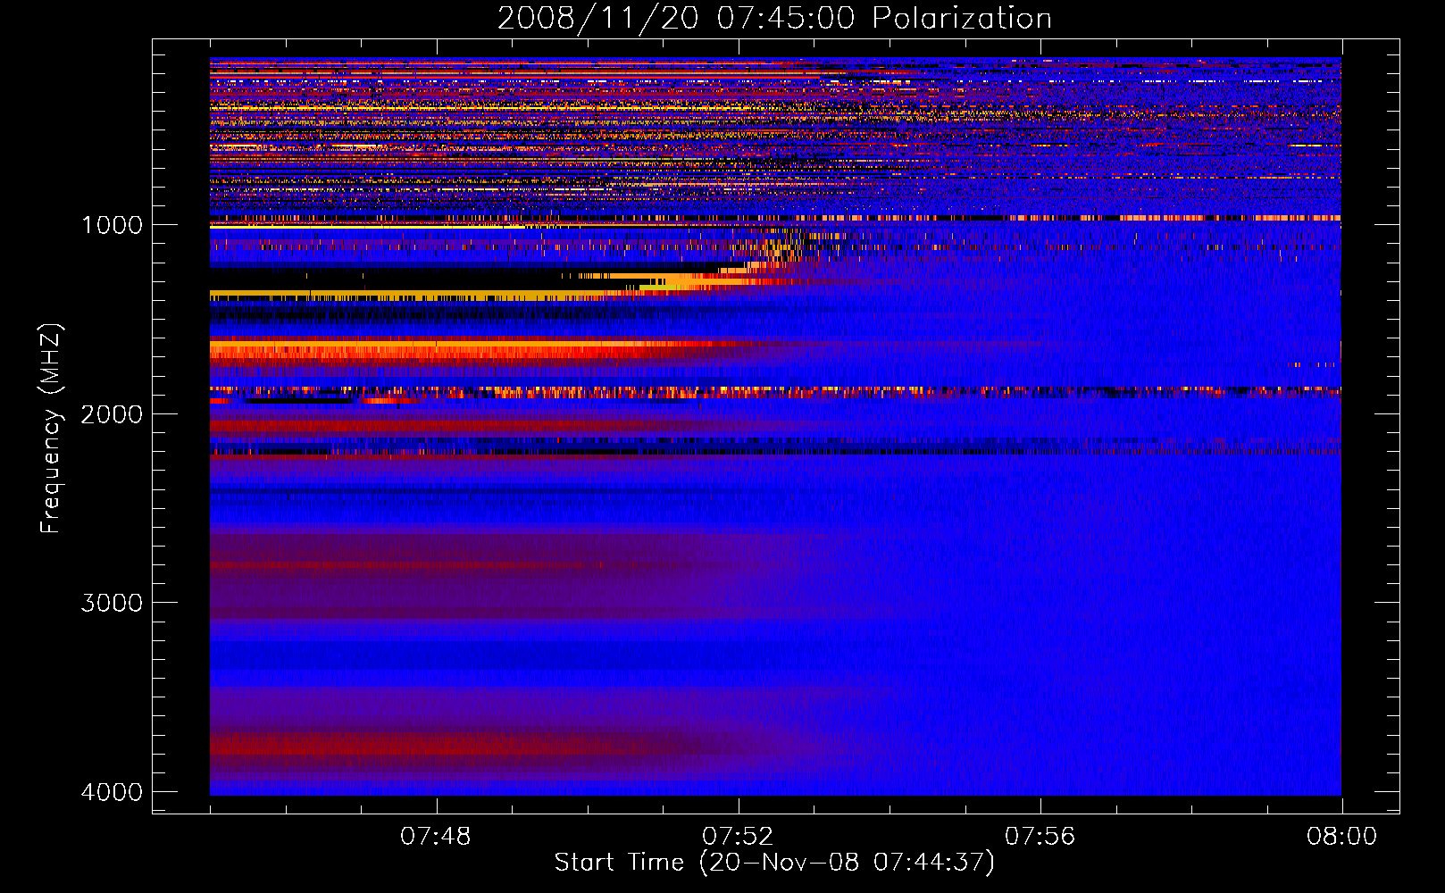Click the 3000 frequency tick label
The height and width of the screenshot is (893, 1445).
[x=112, y=603]
